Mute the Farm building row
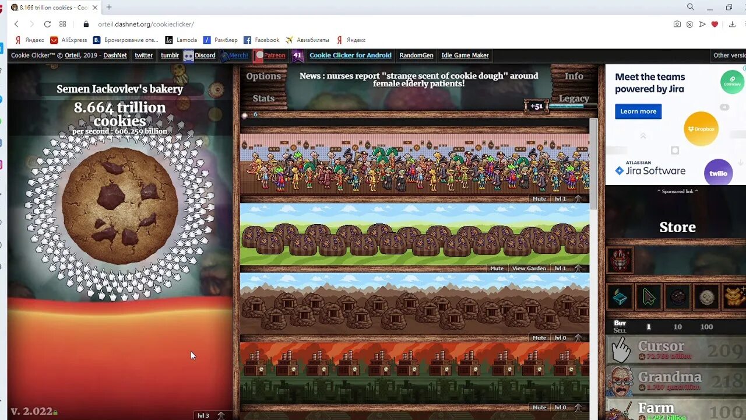Screen dimensions: 746x420 coord(497,268)
